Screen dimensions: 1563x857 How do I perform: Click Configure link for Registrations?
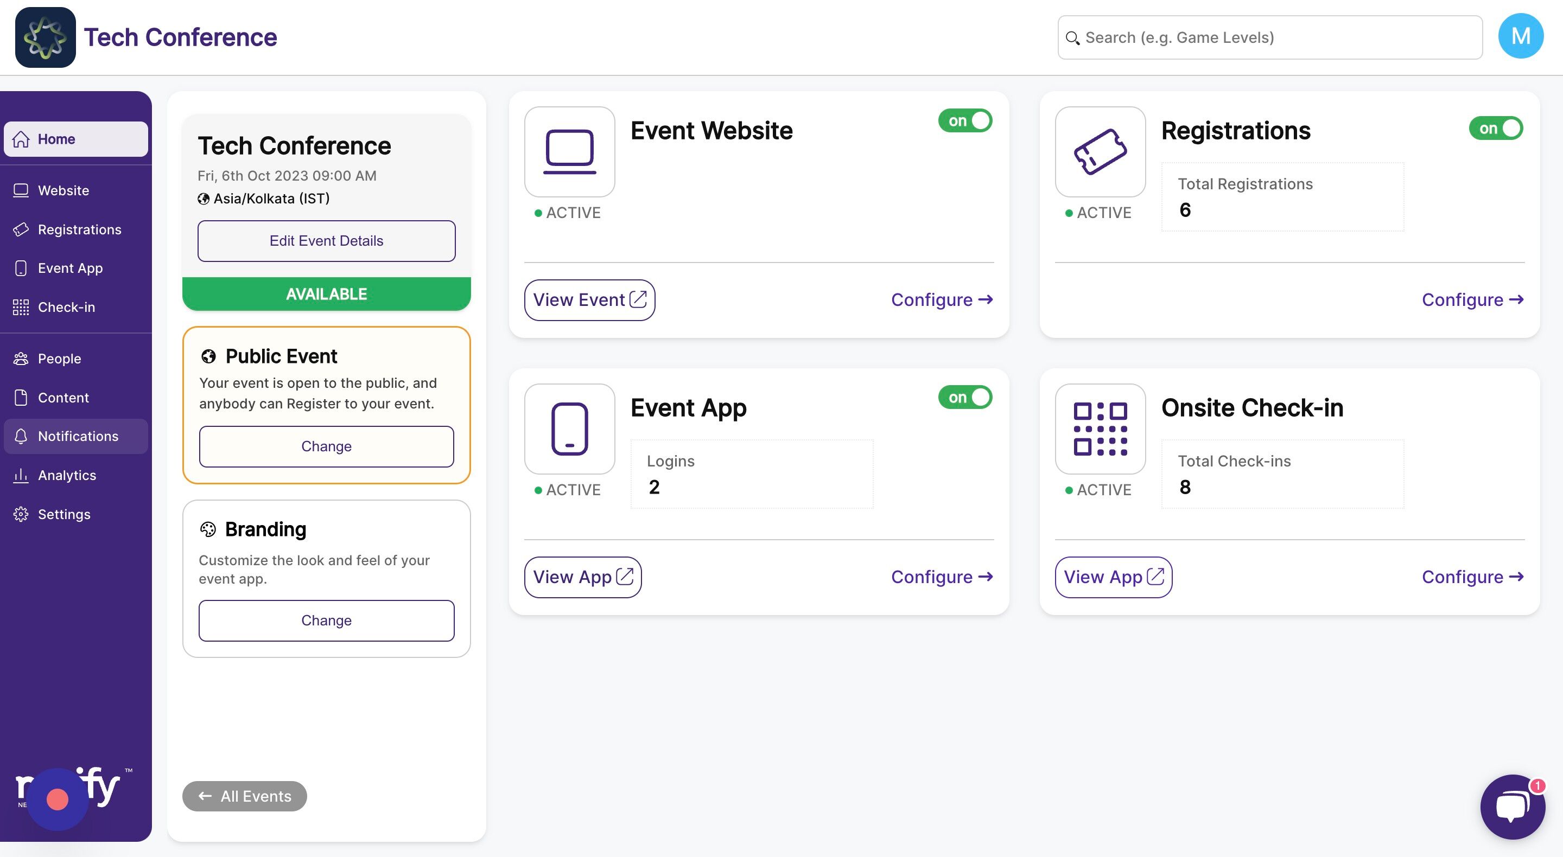[x=1471, y=299]
